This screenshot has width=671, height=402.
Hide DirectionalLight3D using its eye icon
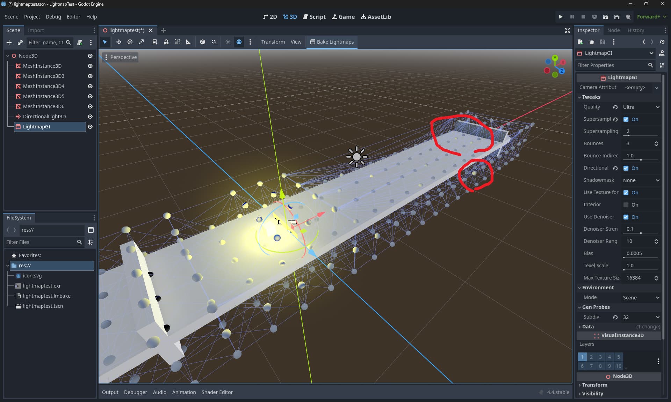click(90, 117)
